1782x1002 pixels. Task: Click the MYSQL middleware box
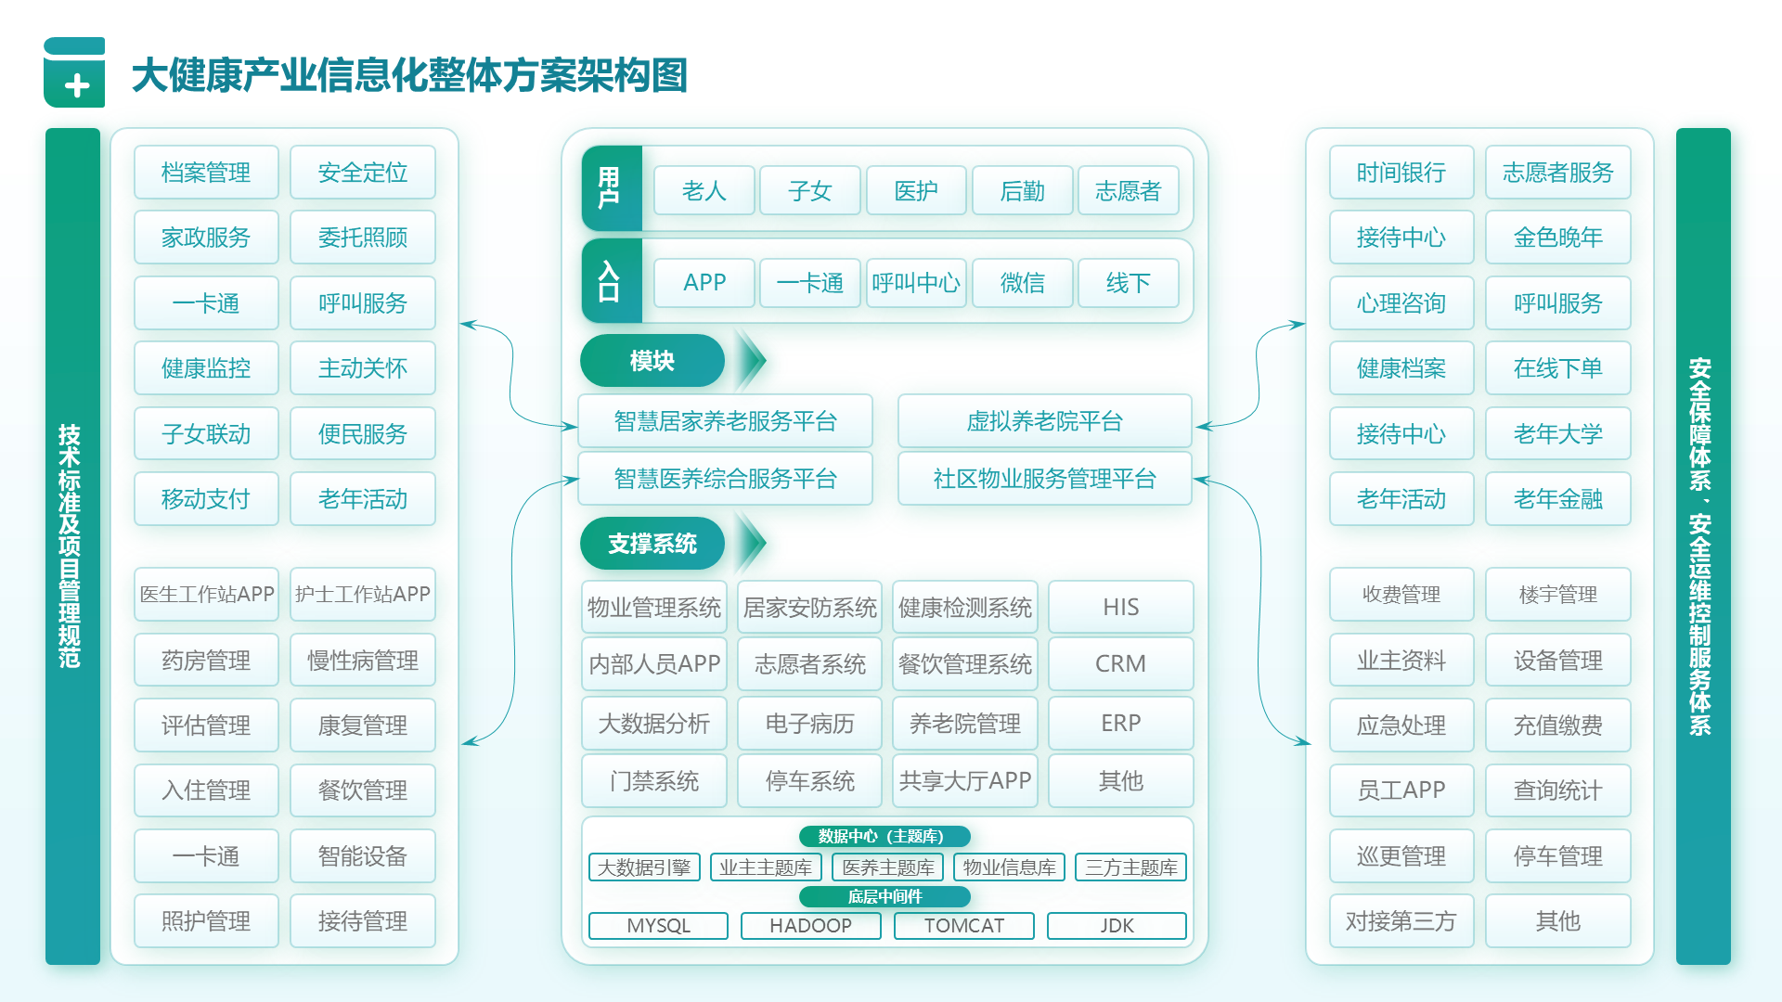(x=658, y=926)
